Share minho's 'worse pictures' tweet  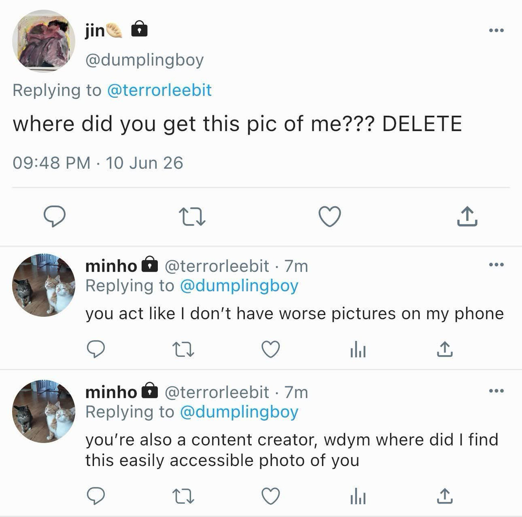(445, 349)
